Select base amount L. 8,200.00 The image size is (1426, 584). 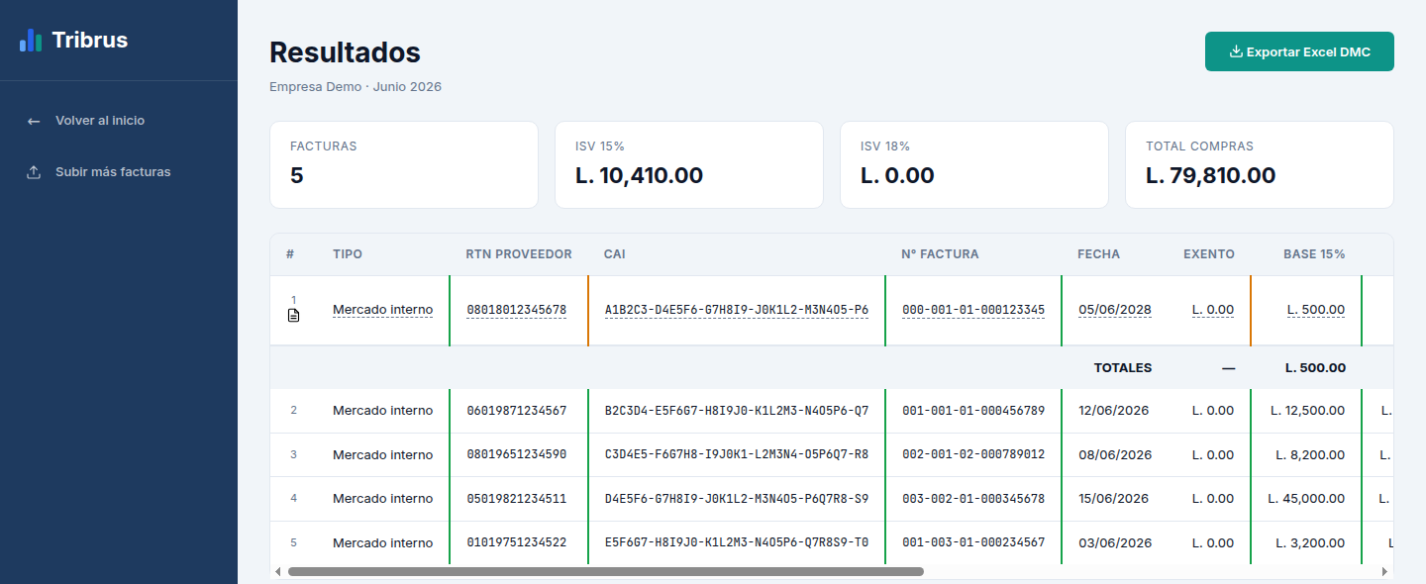click(x=1312, y=455)
